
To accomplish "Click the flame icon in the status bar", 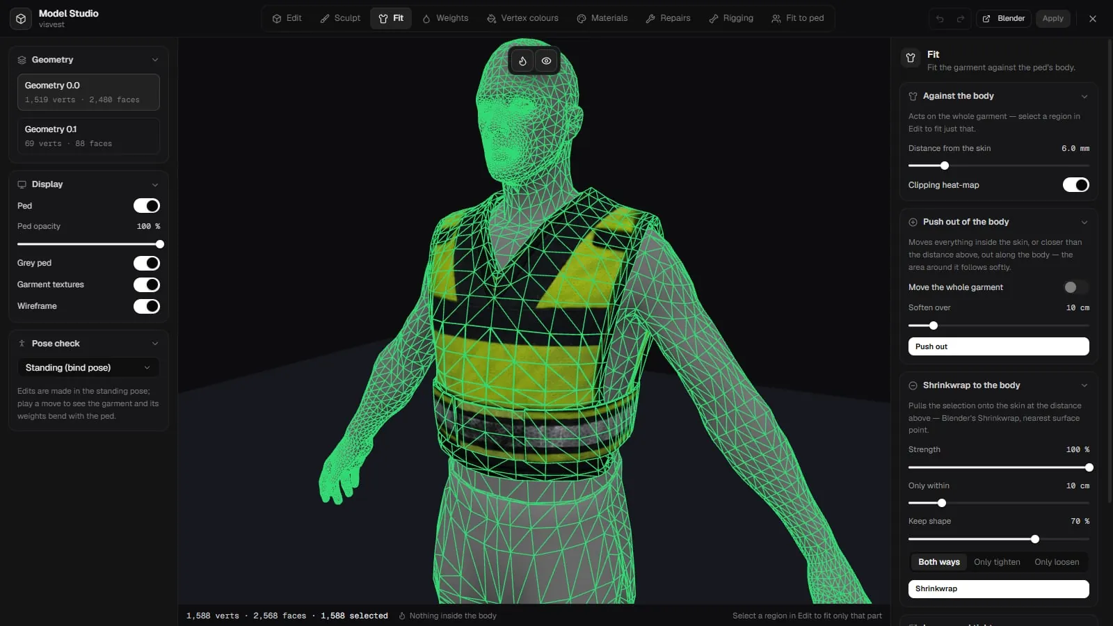I will [x=402, y=616].
